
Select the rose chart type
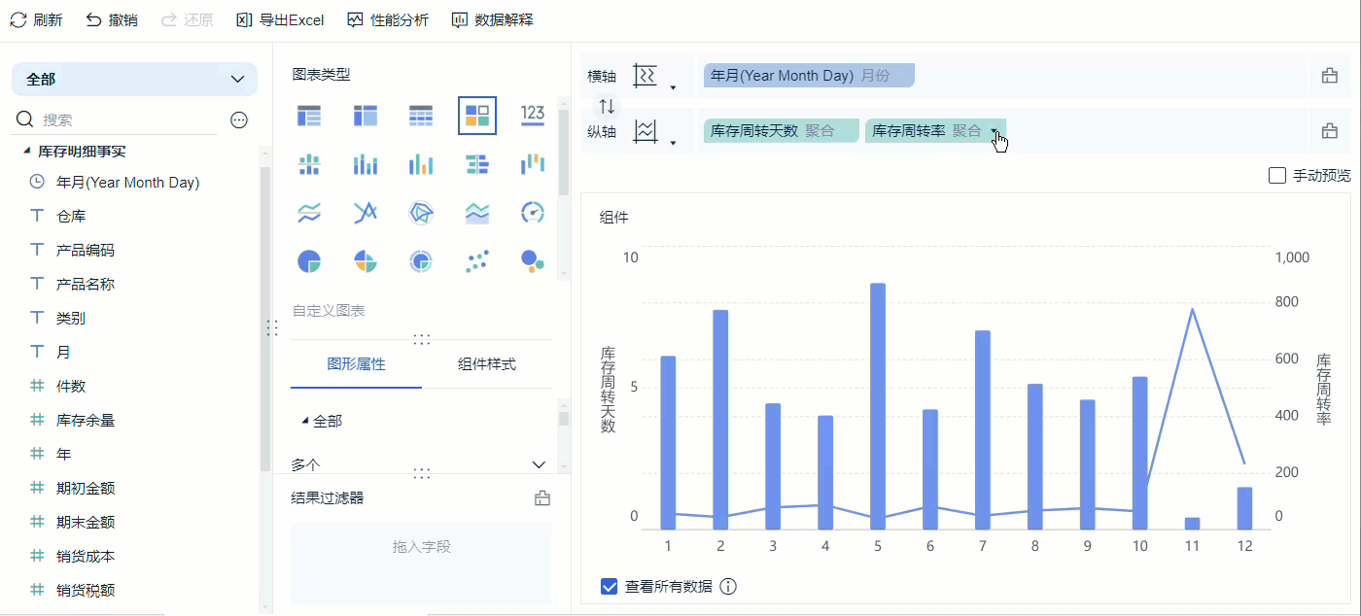(x=365, y=261)
